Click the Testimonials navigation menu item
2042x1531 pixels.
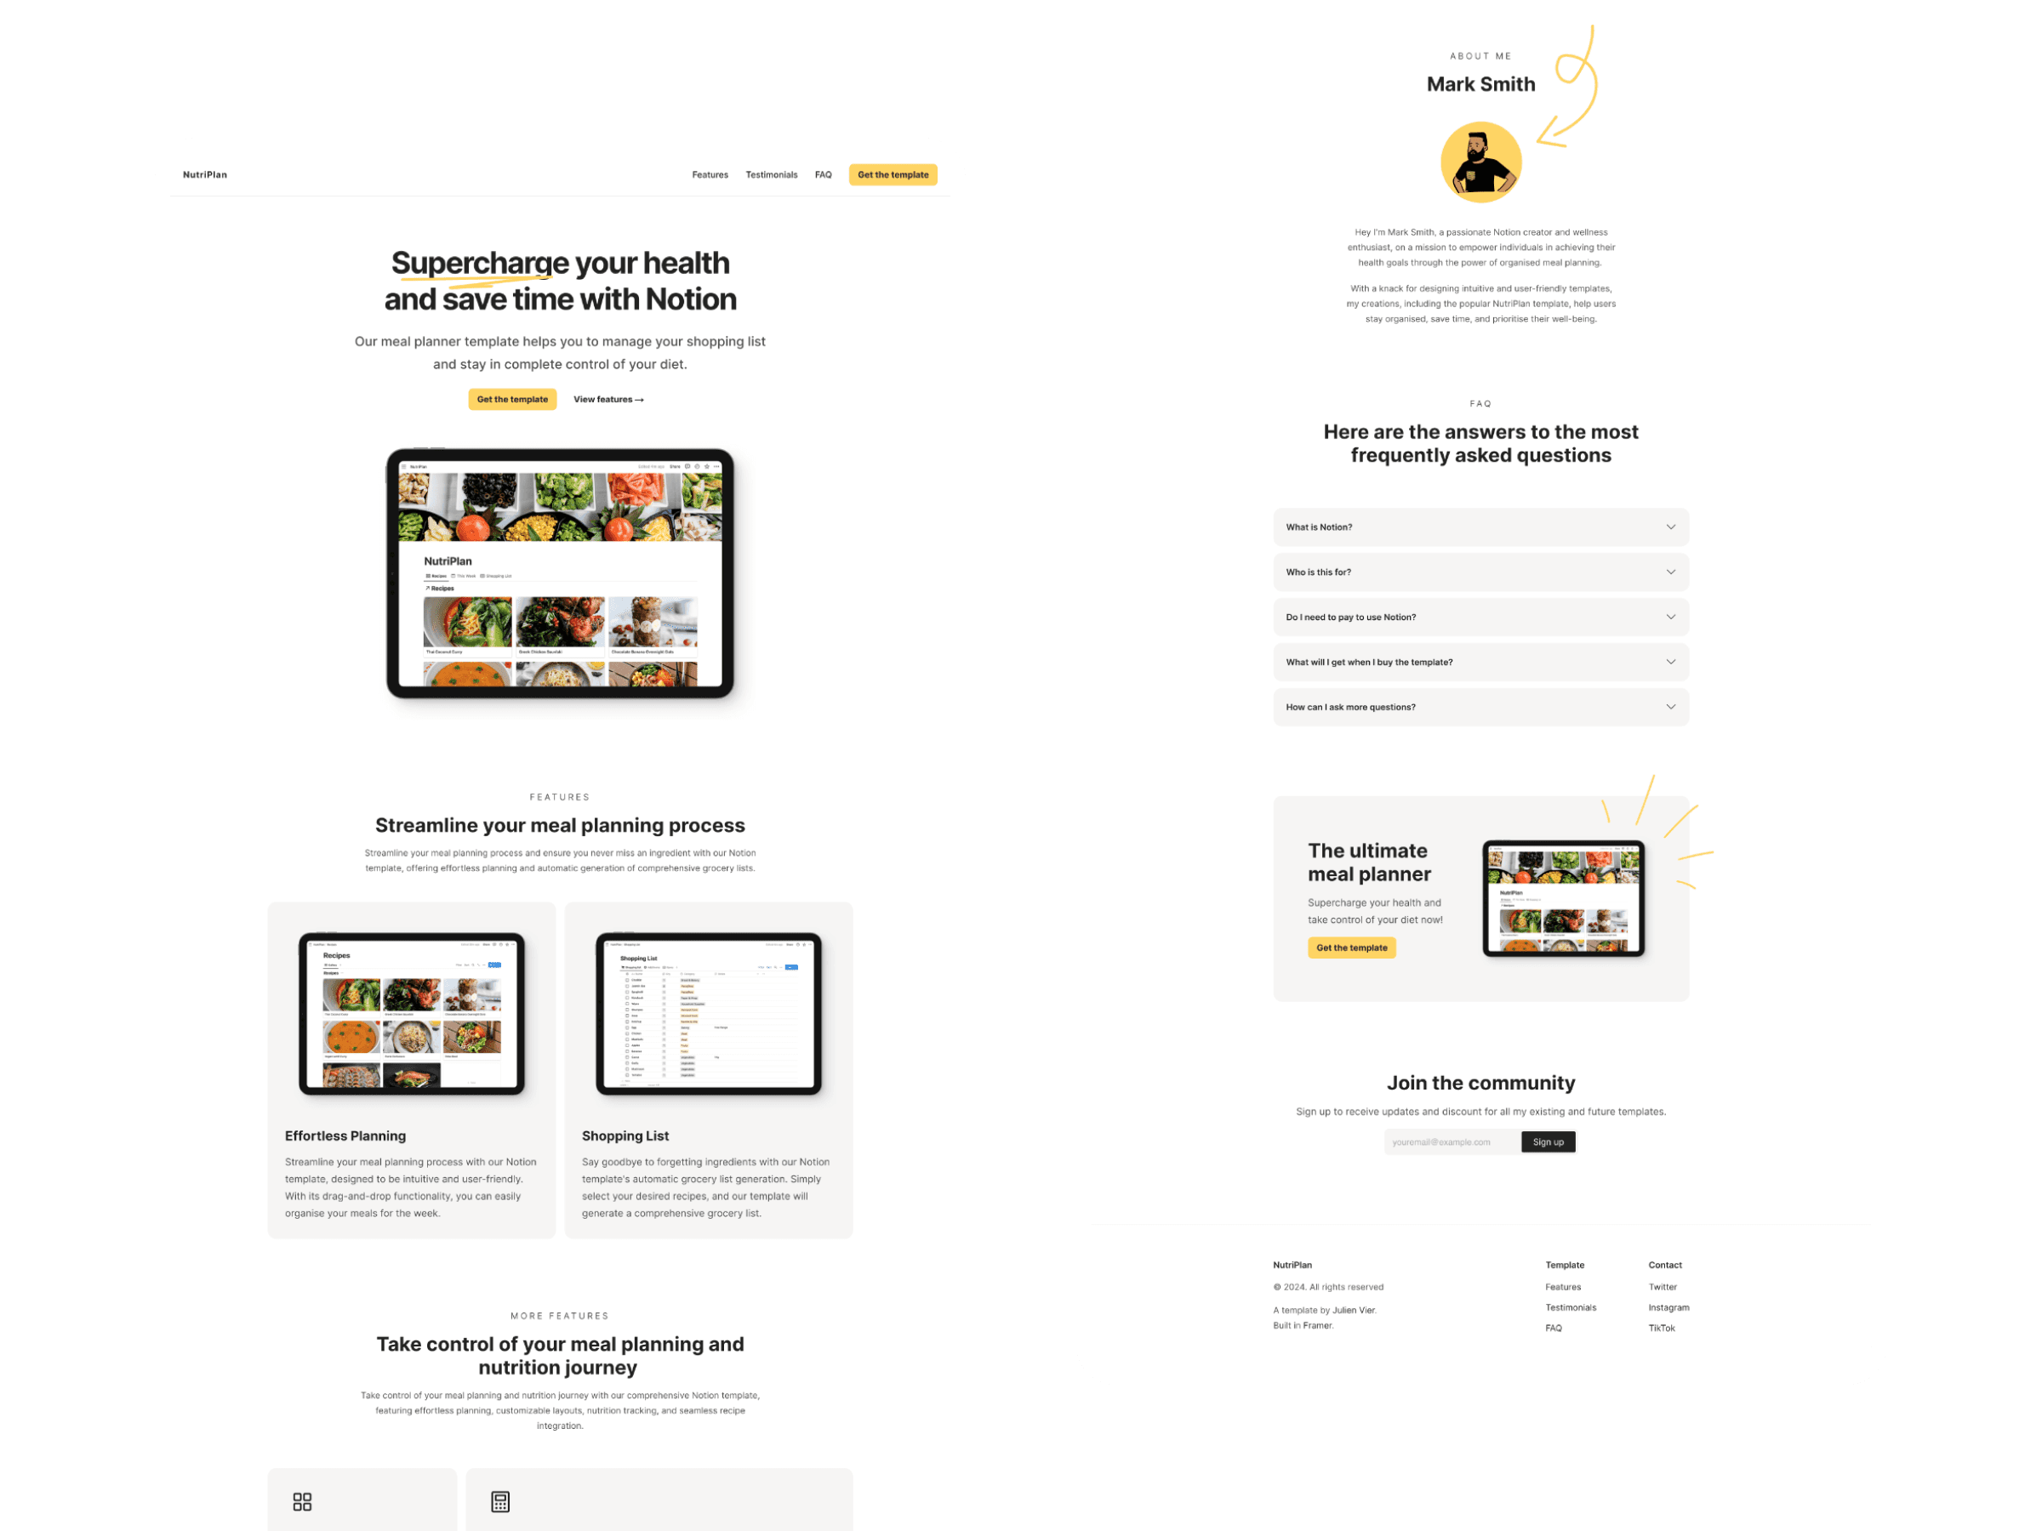pyautogui.click(x=770, y=172)
